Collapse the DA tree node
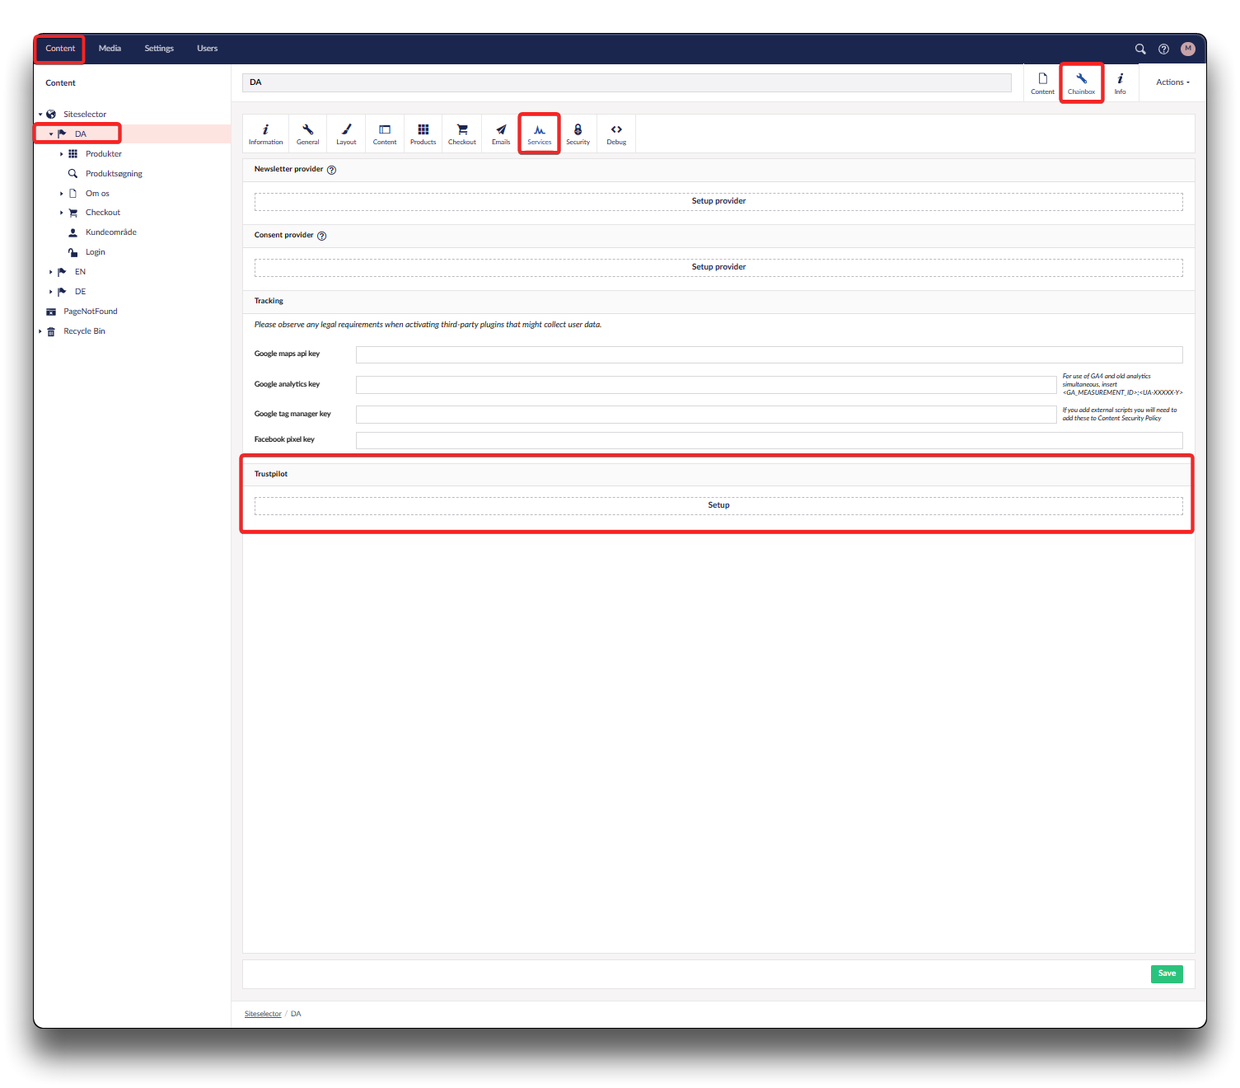 click(50, 134)
